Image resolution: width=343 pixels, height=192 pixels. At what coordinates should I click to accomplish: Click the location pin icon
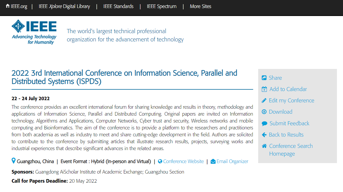(14, 161)
